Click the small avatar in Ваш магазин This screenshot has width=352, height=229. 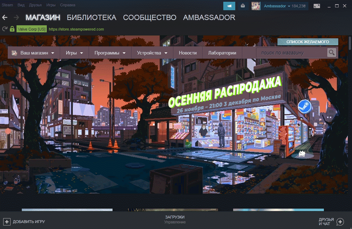point(14,53)
